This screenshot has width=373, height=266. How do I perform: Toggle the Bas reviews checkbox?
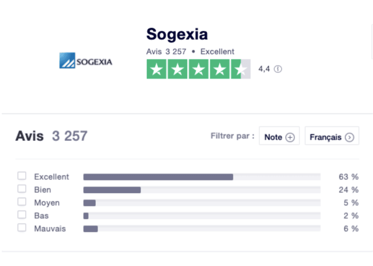[x=22, y=215]
